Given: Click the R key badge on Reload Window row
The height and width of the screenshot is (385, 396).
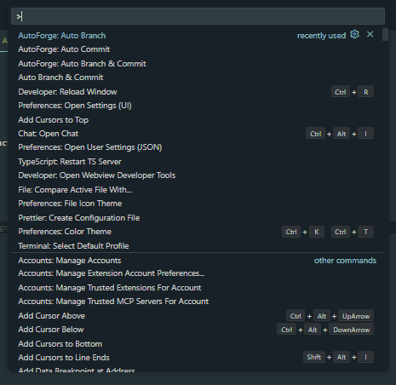Looking at the screenshot, I should coord(366,92).
